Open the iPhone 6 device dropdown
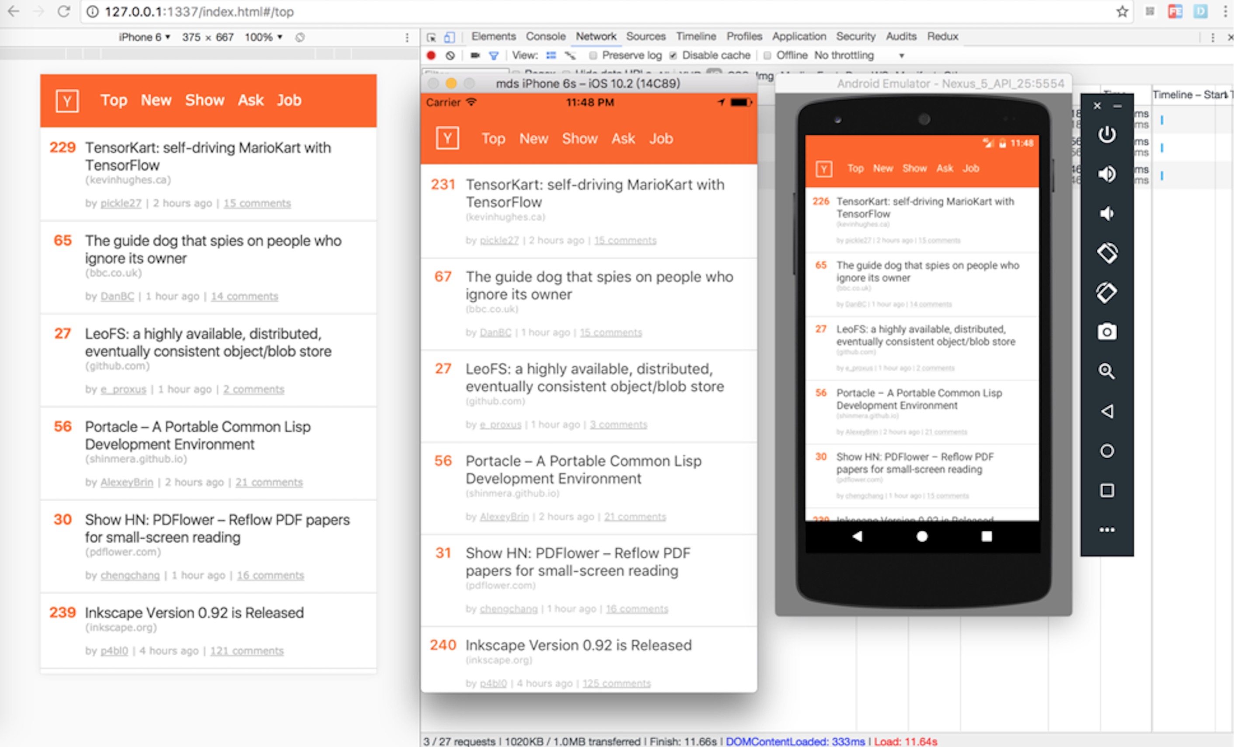Screen dimensions: 1234x747 tap(144, 37)
